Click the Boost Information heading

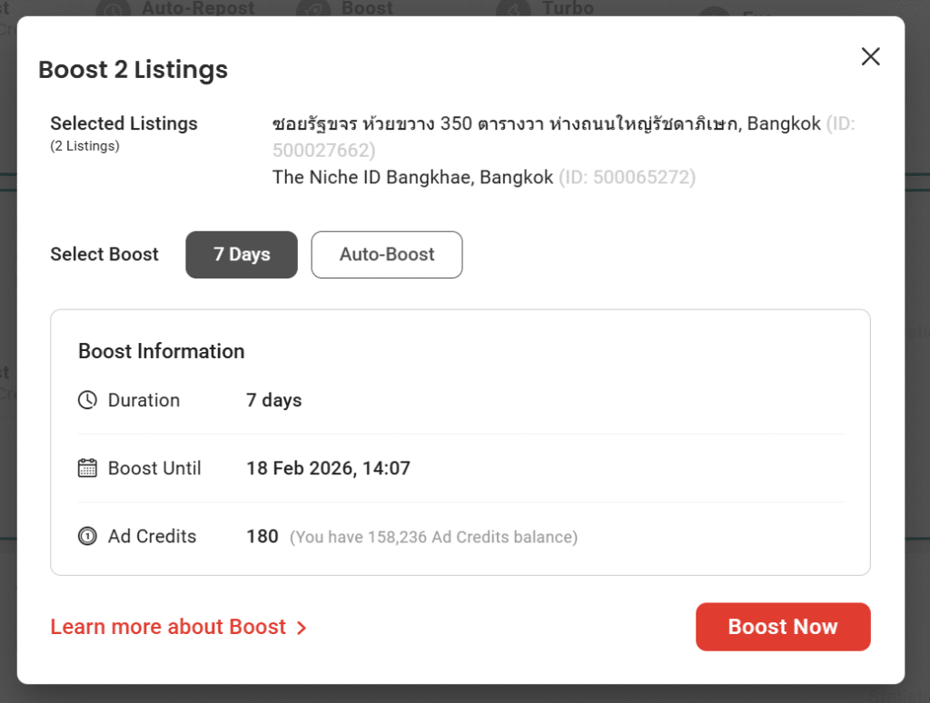tap(162, 351)
